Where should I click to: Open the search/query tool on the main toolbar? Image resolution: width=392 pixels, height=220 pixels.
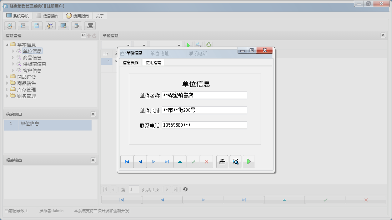pyautogui.click(x=10, y=26)
